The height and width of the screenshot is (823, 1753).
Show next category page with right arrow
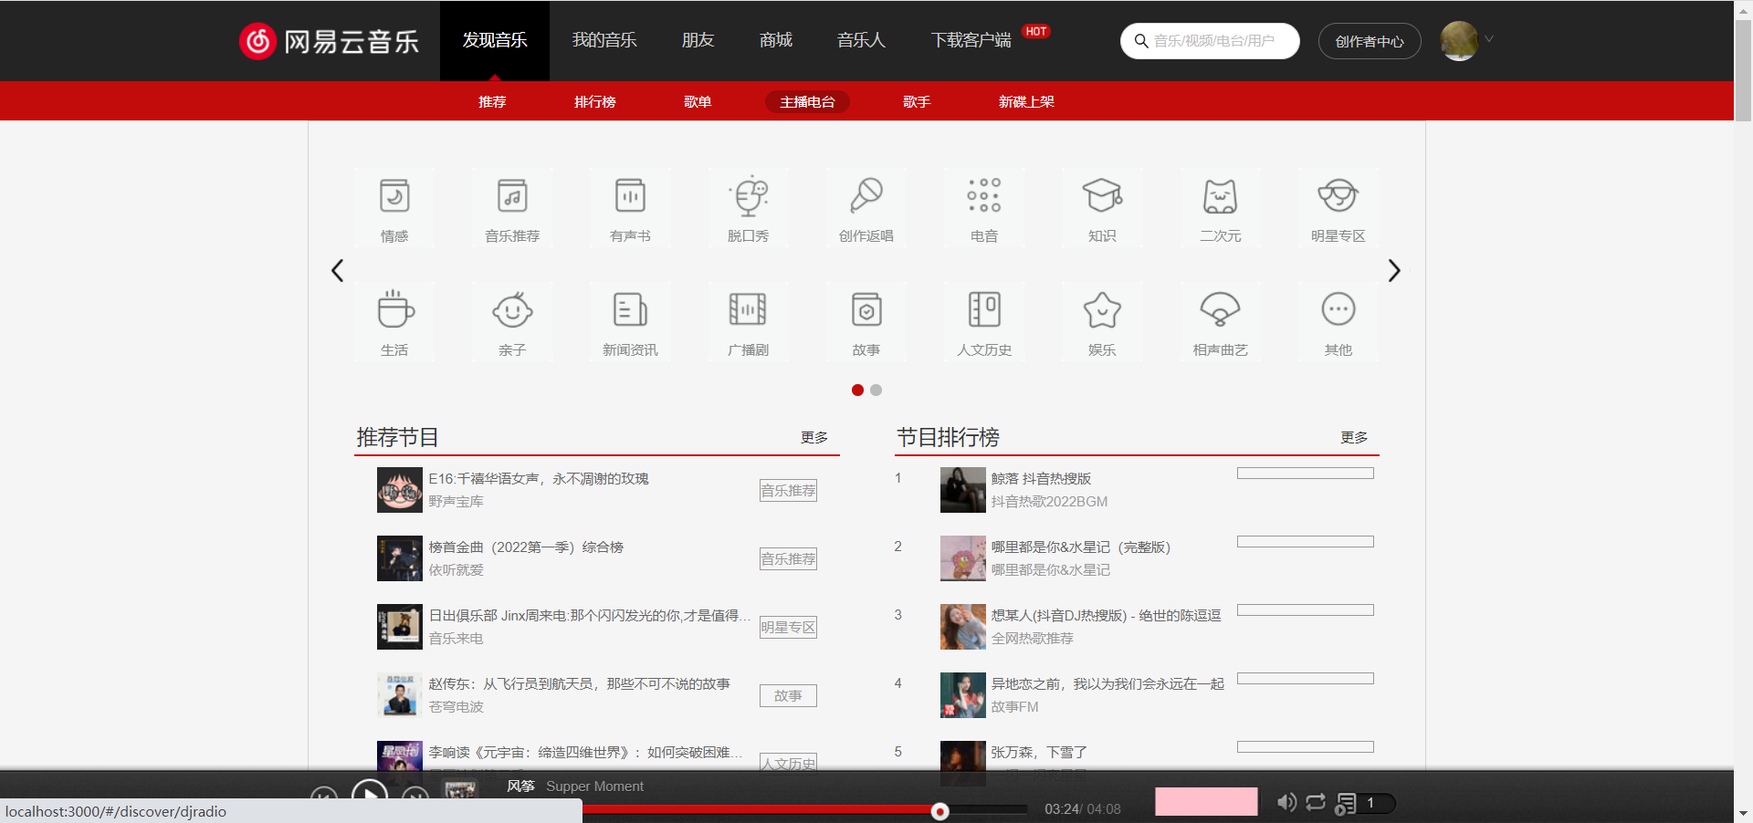(1394, 270)
